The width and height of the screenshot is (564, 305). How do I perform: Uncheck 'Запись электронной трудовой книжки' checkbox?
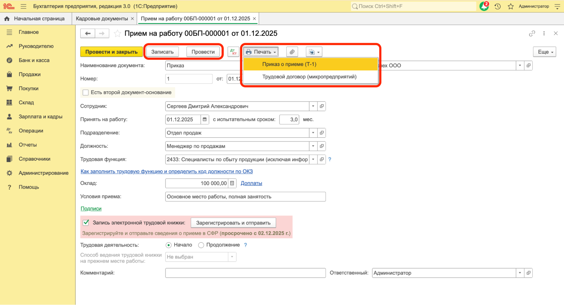[x=86, y=223]
